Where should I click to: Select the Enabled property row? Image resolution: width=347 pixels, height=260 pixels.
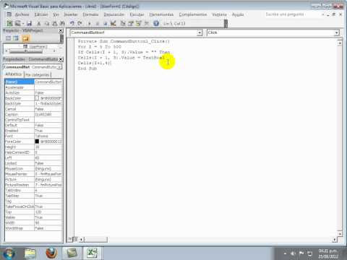pos(34,131)
